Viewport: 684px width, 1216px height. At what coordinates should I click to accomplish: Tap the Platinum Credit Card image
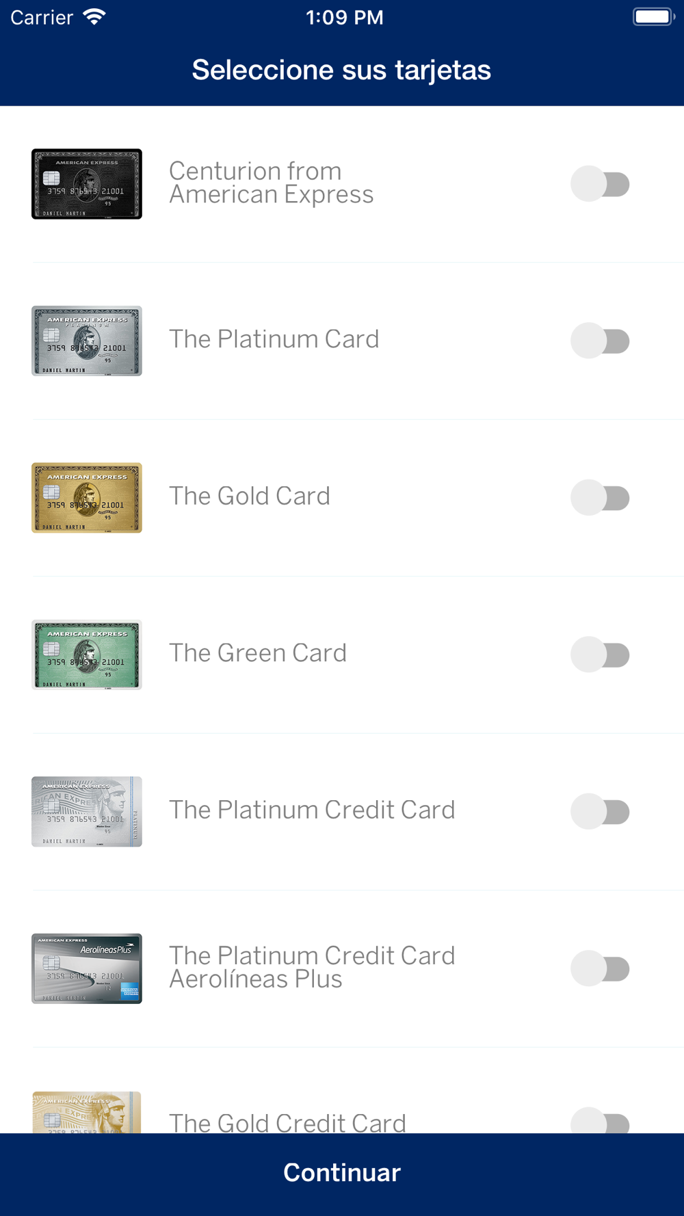[87, 812]
